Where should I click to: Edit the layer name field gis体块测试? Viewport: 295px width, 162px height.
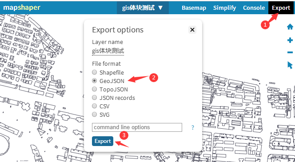click(x=108, y=51)
